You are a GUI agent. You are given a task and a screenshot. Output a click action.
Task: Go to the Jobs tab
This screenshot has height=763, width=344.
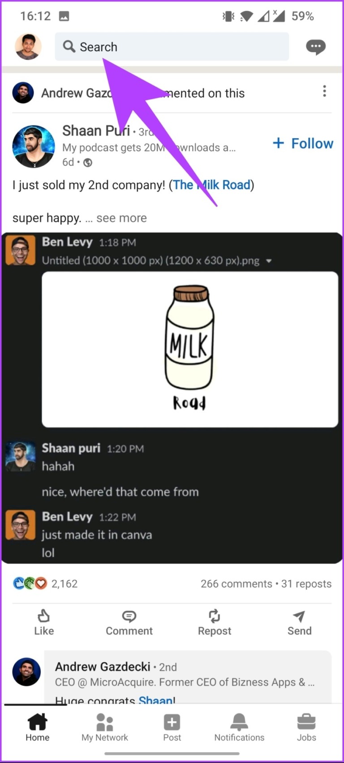[306, 728]
